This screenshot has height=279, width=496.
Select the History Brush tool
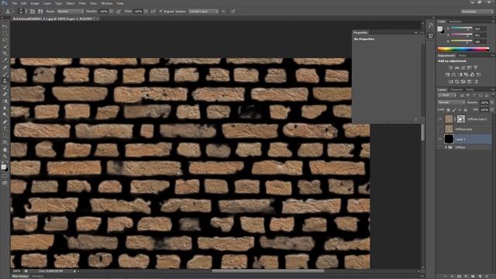coord(5,88)
